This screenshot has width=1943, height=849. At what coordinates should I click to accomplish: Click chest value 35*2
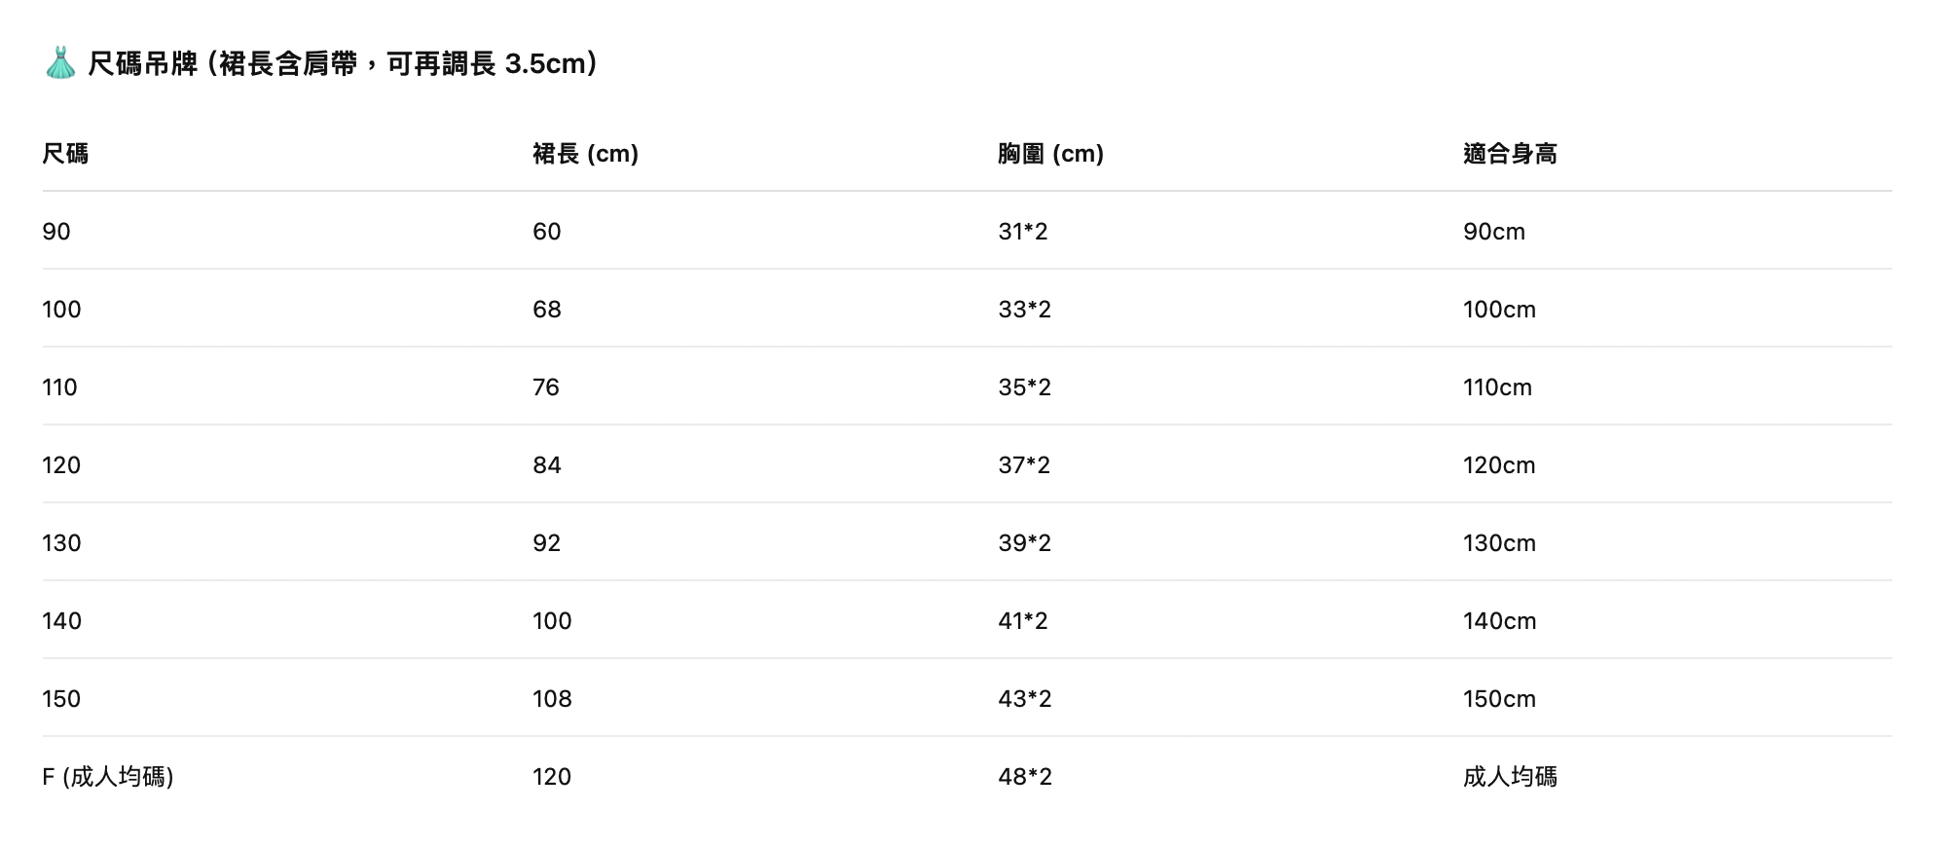[x=1024, y=387]
